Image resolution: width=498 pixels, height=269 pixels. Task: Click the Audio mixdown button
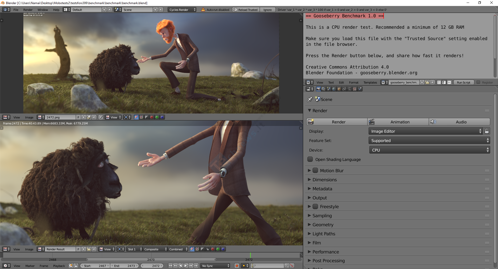[x=459, y=122]
